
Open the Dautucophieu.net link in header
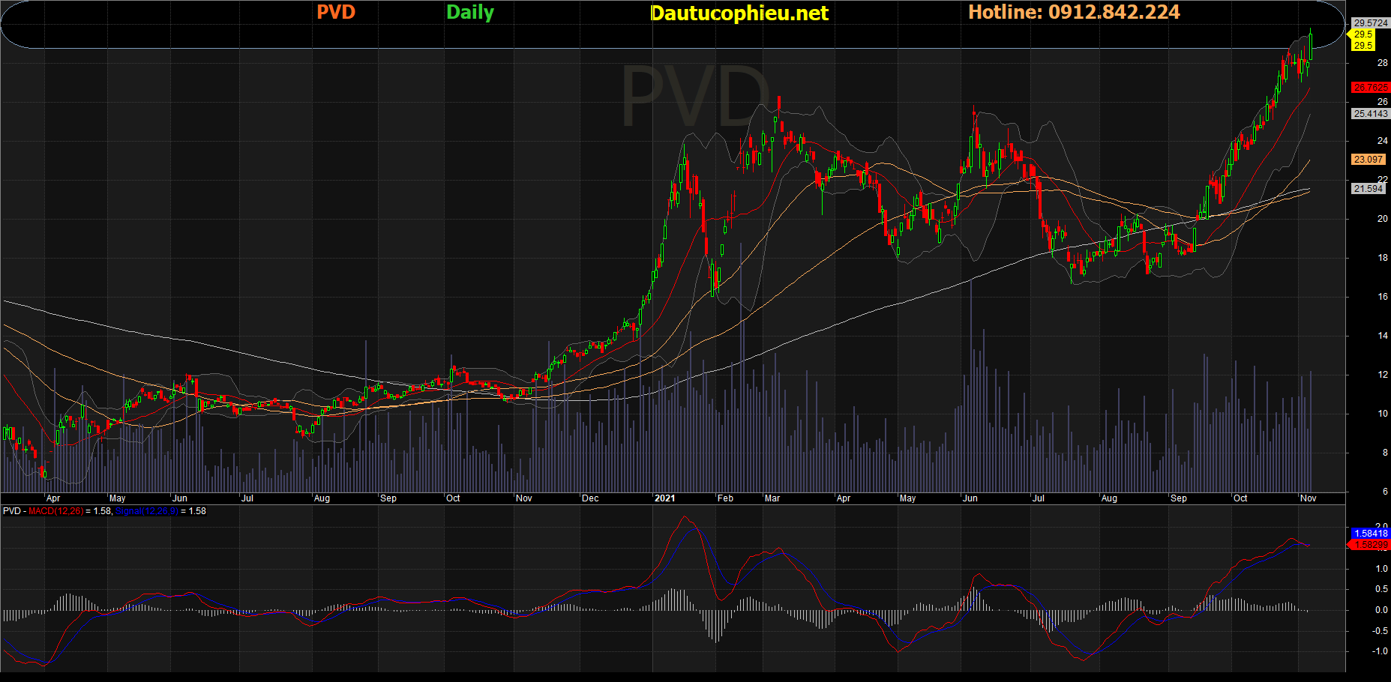739,13
